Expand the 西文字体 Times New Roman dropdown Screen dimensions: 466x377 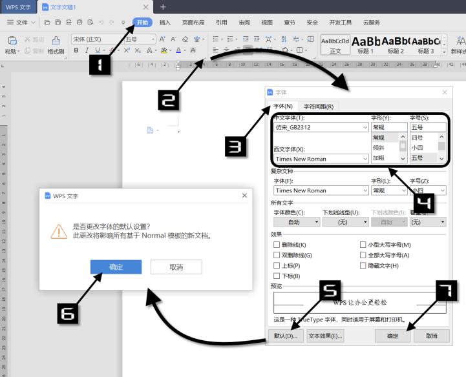(321, 159)
